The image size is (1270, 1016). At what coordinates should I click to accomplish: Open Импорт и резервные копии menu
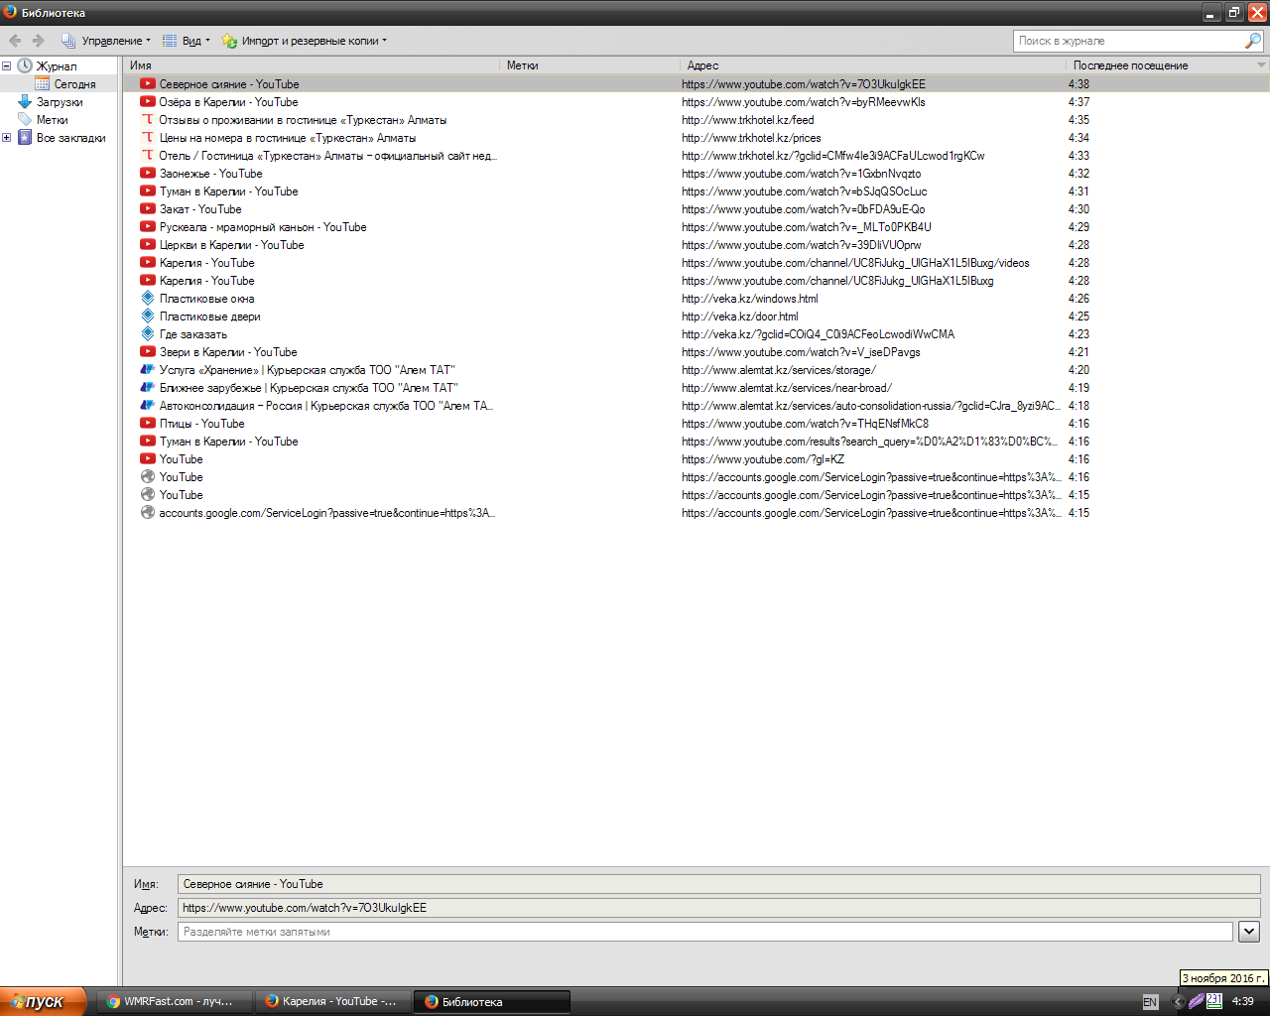coord(305,41)
